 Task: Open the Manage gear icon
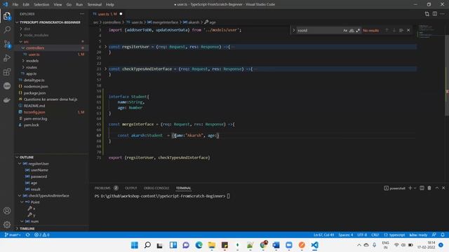(7, 225)
